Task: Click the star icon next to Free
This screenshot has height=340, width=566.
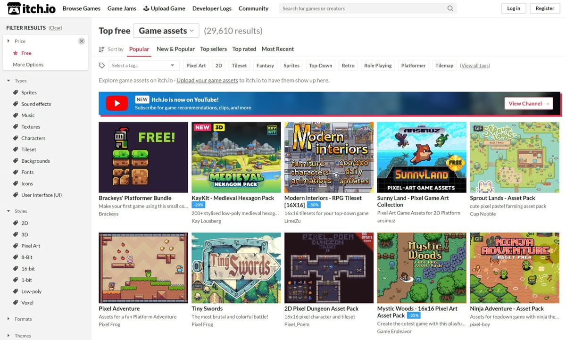Action: 16,53
